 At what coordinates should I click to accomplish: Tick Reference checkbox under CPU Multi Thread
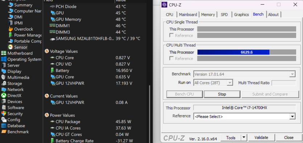(x=171, y=58)
